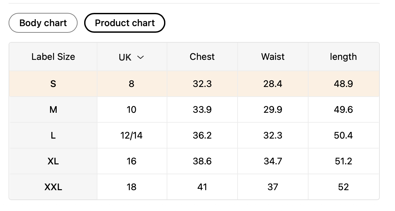This screenshot has width=395, height=211.
Task: Select the L label size row
Action: [x=53, y=136]
